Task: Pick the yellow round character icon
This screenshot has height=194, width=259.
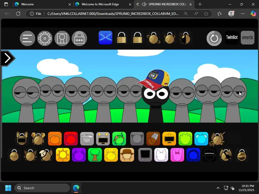Action: [111, 155]
